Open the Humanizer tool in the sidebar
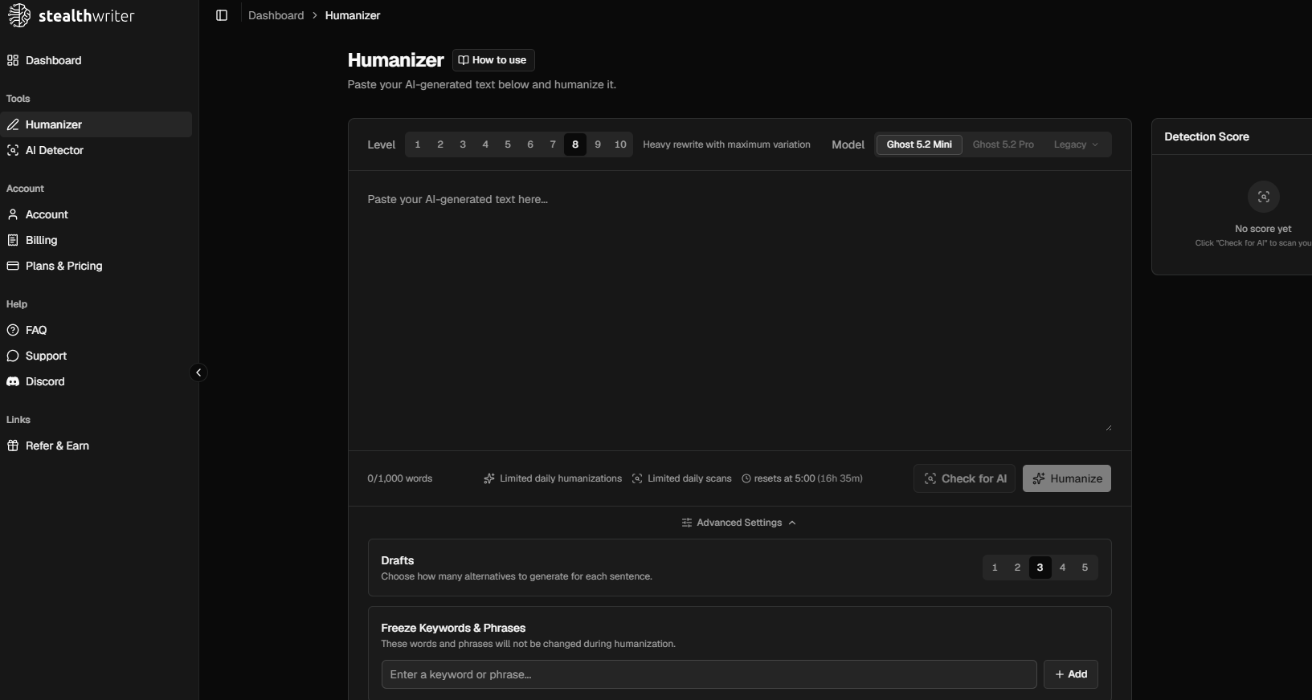Image resolution: width=1312 pixels, height=700 pixels. 96,124
